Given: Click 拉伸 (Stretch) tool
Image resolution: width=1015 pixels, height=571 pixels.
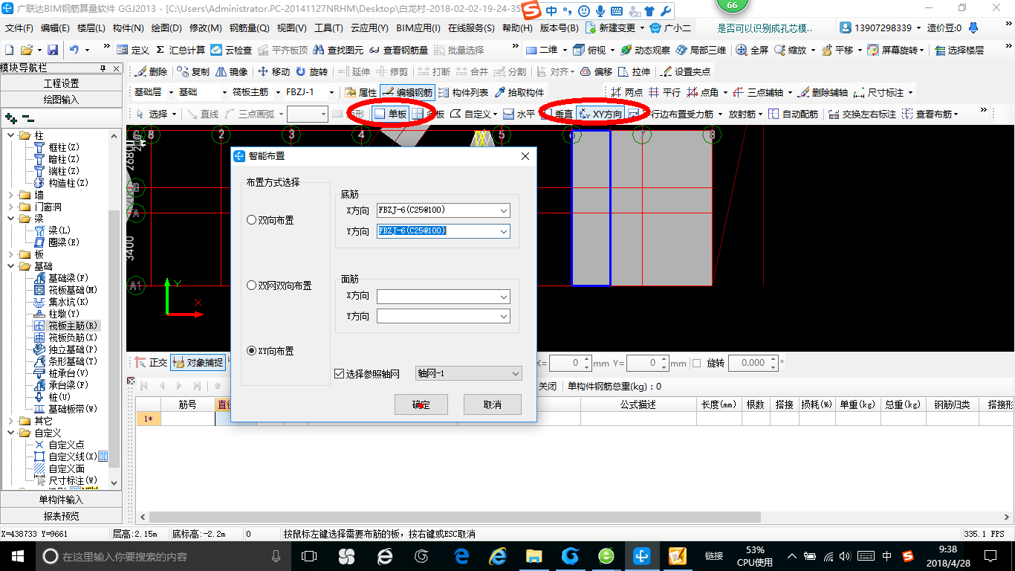Looking at the screenshot, I should click(x=634, y=71).
